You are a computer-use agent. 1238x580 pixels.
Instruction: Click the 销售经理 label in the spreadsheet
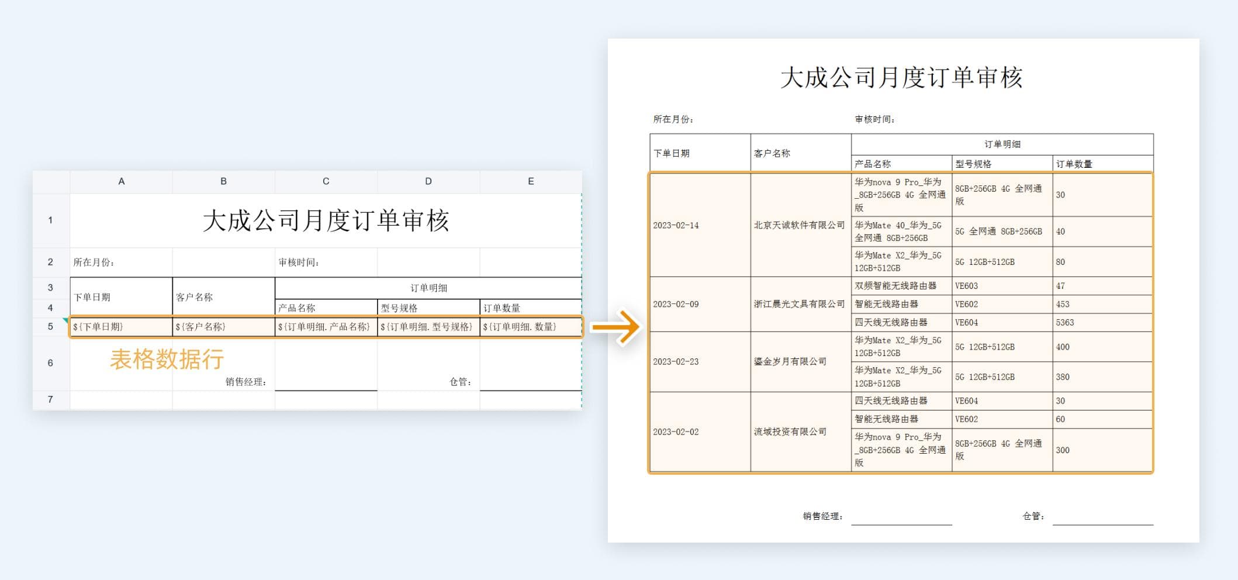246,382
